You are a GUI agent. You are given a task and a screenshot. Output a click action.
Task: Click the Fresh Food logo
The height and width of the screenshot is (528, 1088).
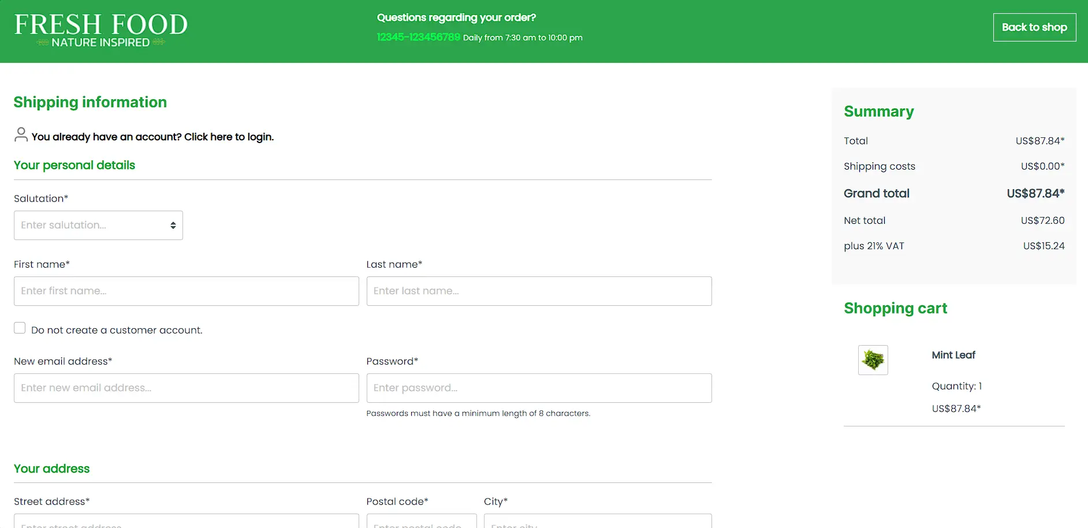coord(101,31)
